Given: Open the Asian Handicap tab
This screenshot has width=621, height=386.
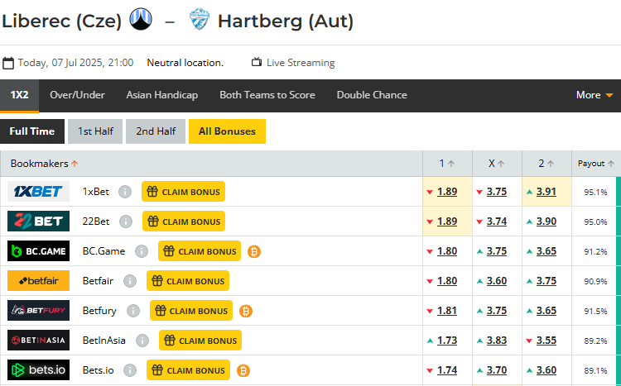Looking at the screenshot, I should (162, 95).
